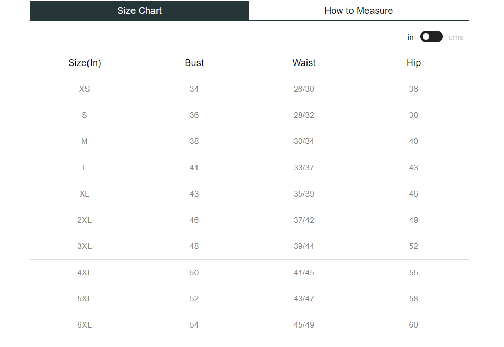Click the Hip column header
Viewport: 504px width, 347px height.
pyautogui.click(x=413, y=63)
